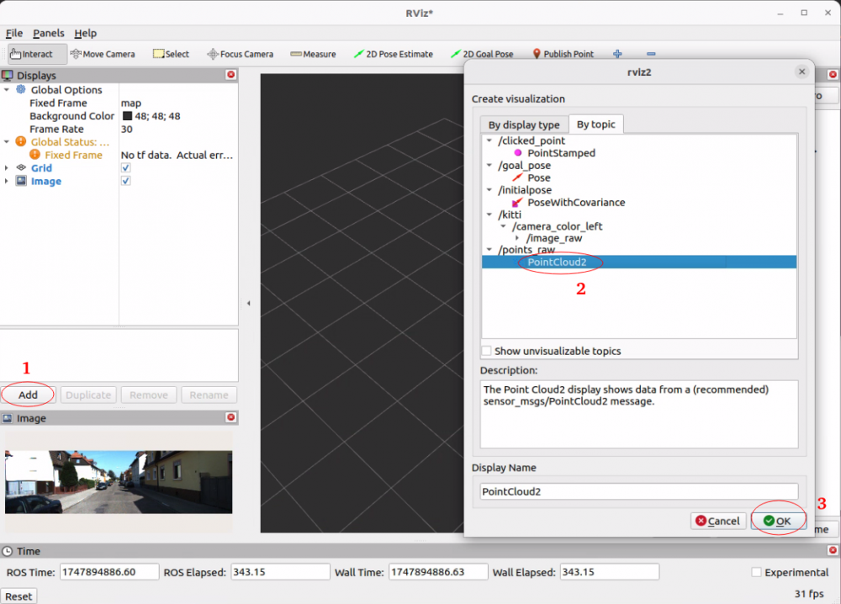The image size is (841, 604).
Task: Enable Show unvisualizable topics
Action: click(x=485, y=350)
